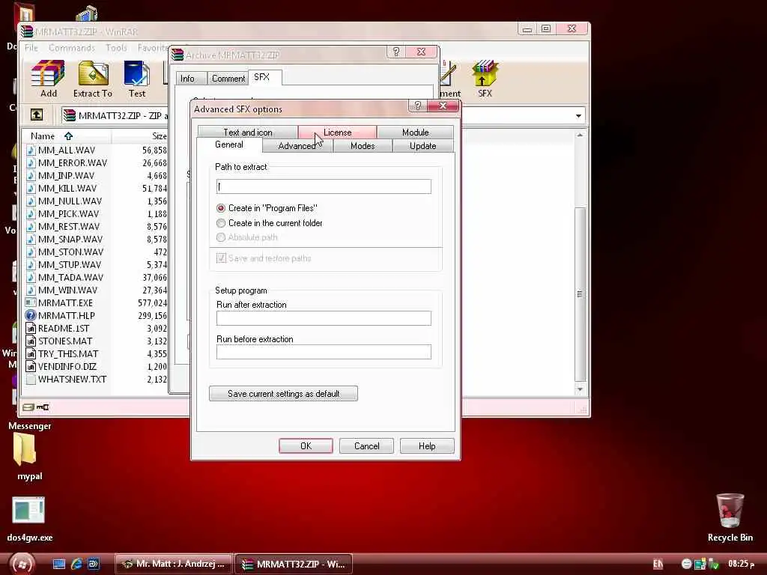767x575 pixels.
Task: Switch to the Advanced tab
Action: [297, 146]
